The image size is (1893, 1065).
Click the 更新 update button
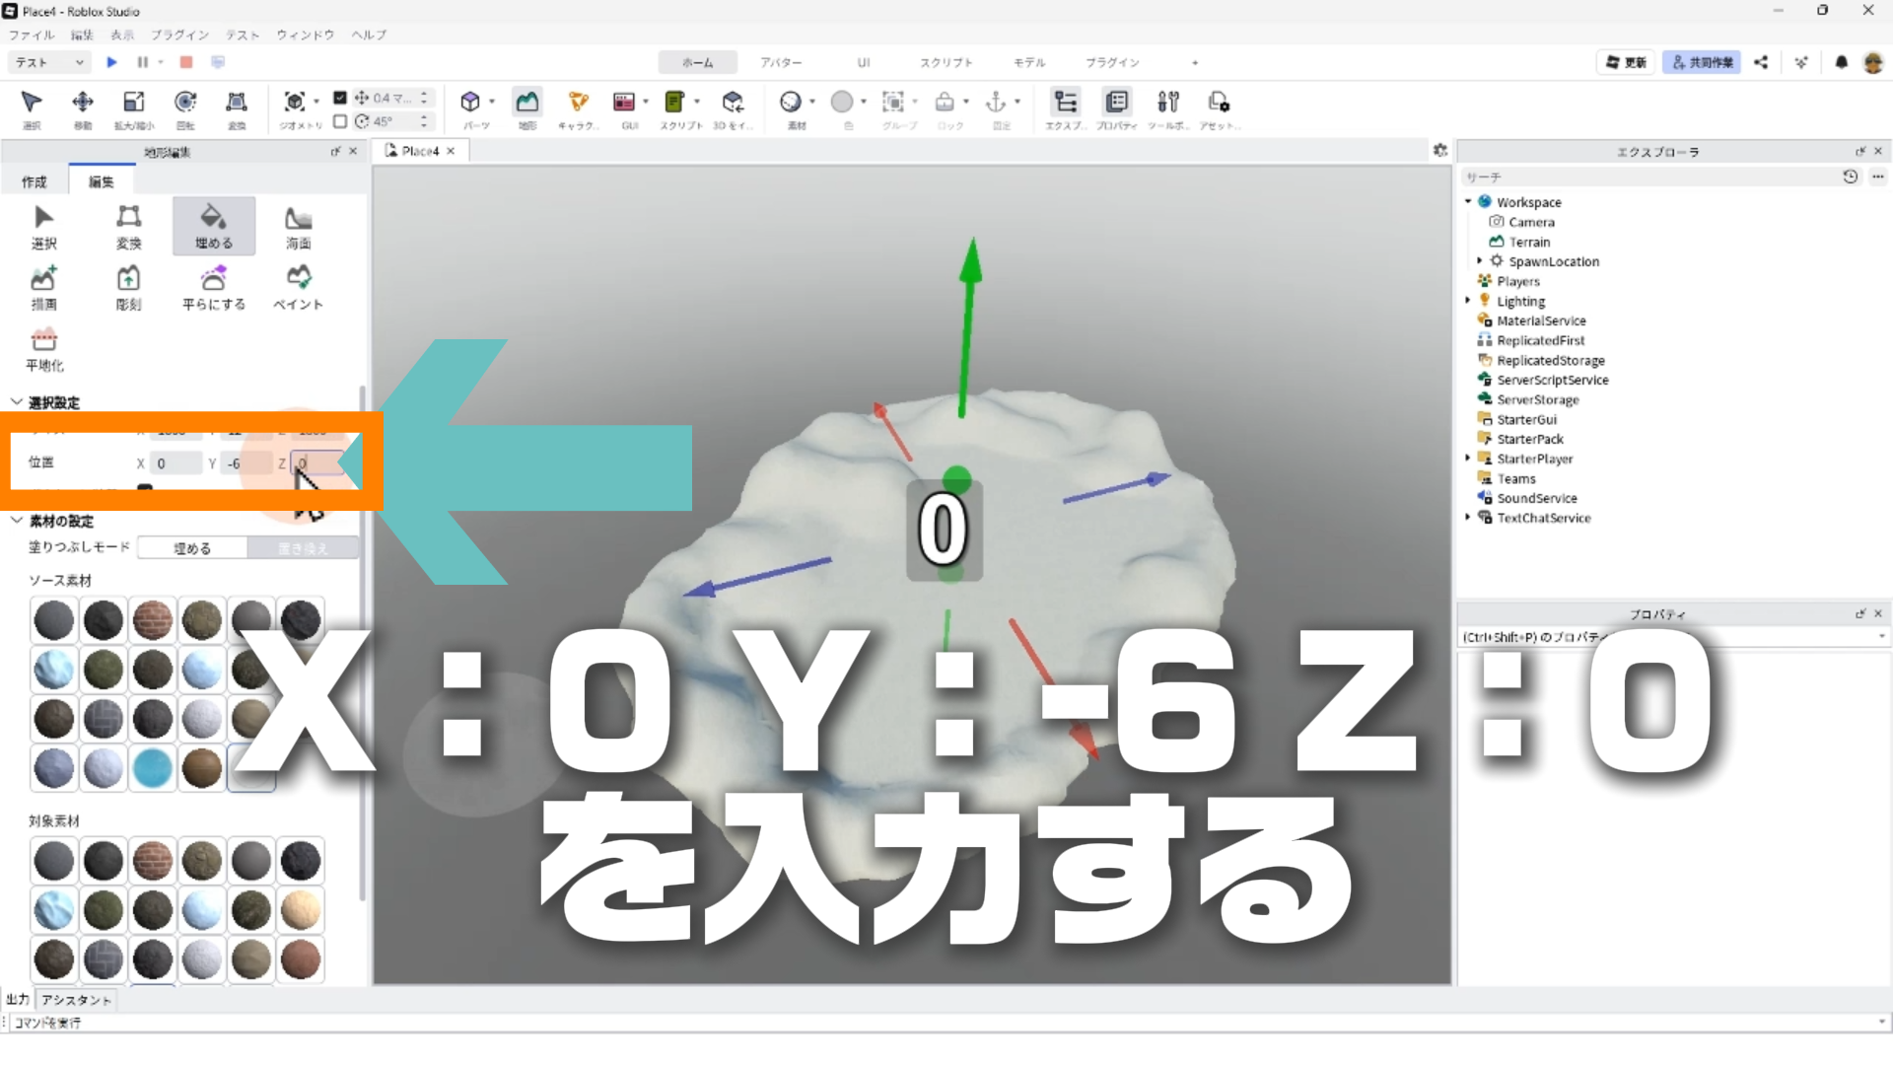(x=1626, y=62)
